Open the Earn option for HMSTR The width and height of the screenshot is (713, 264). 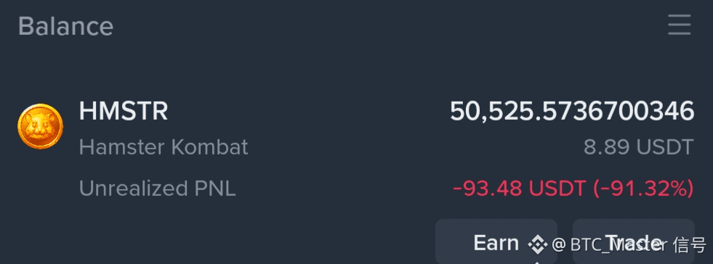pyautogui.click(x=496, y=242)
